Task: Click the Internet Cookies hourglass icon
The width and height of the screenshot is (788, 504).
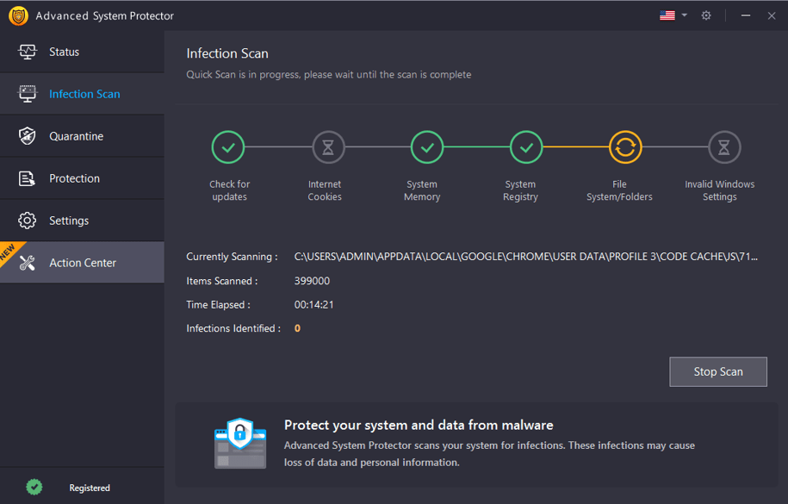Action: (x=328, y=147)
